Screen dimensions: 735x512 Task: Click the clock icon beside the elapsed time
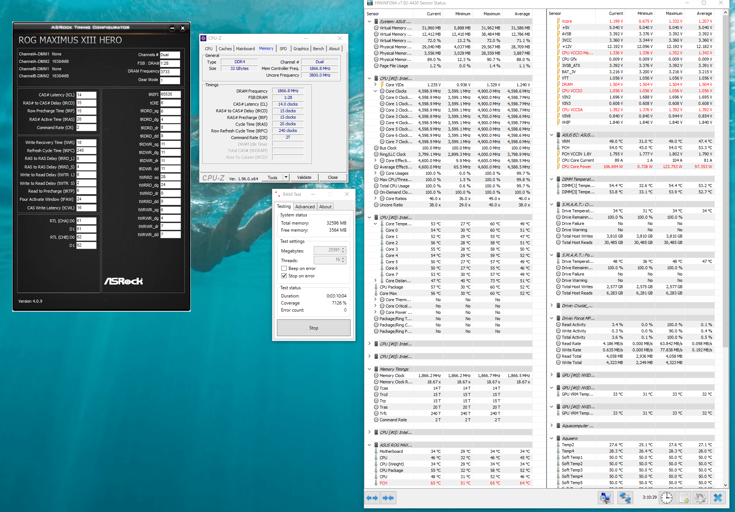[x=666, y=498]
